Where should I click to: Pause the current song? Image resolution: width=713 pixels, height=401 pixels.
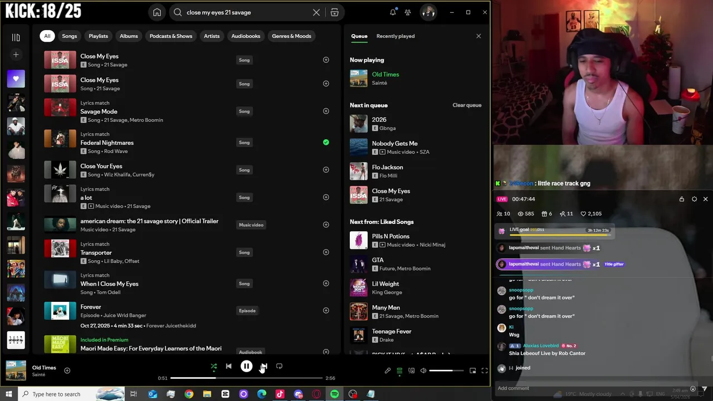(246, 366)
